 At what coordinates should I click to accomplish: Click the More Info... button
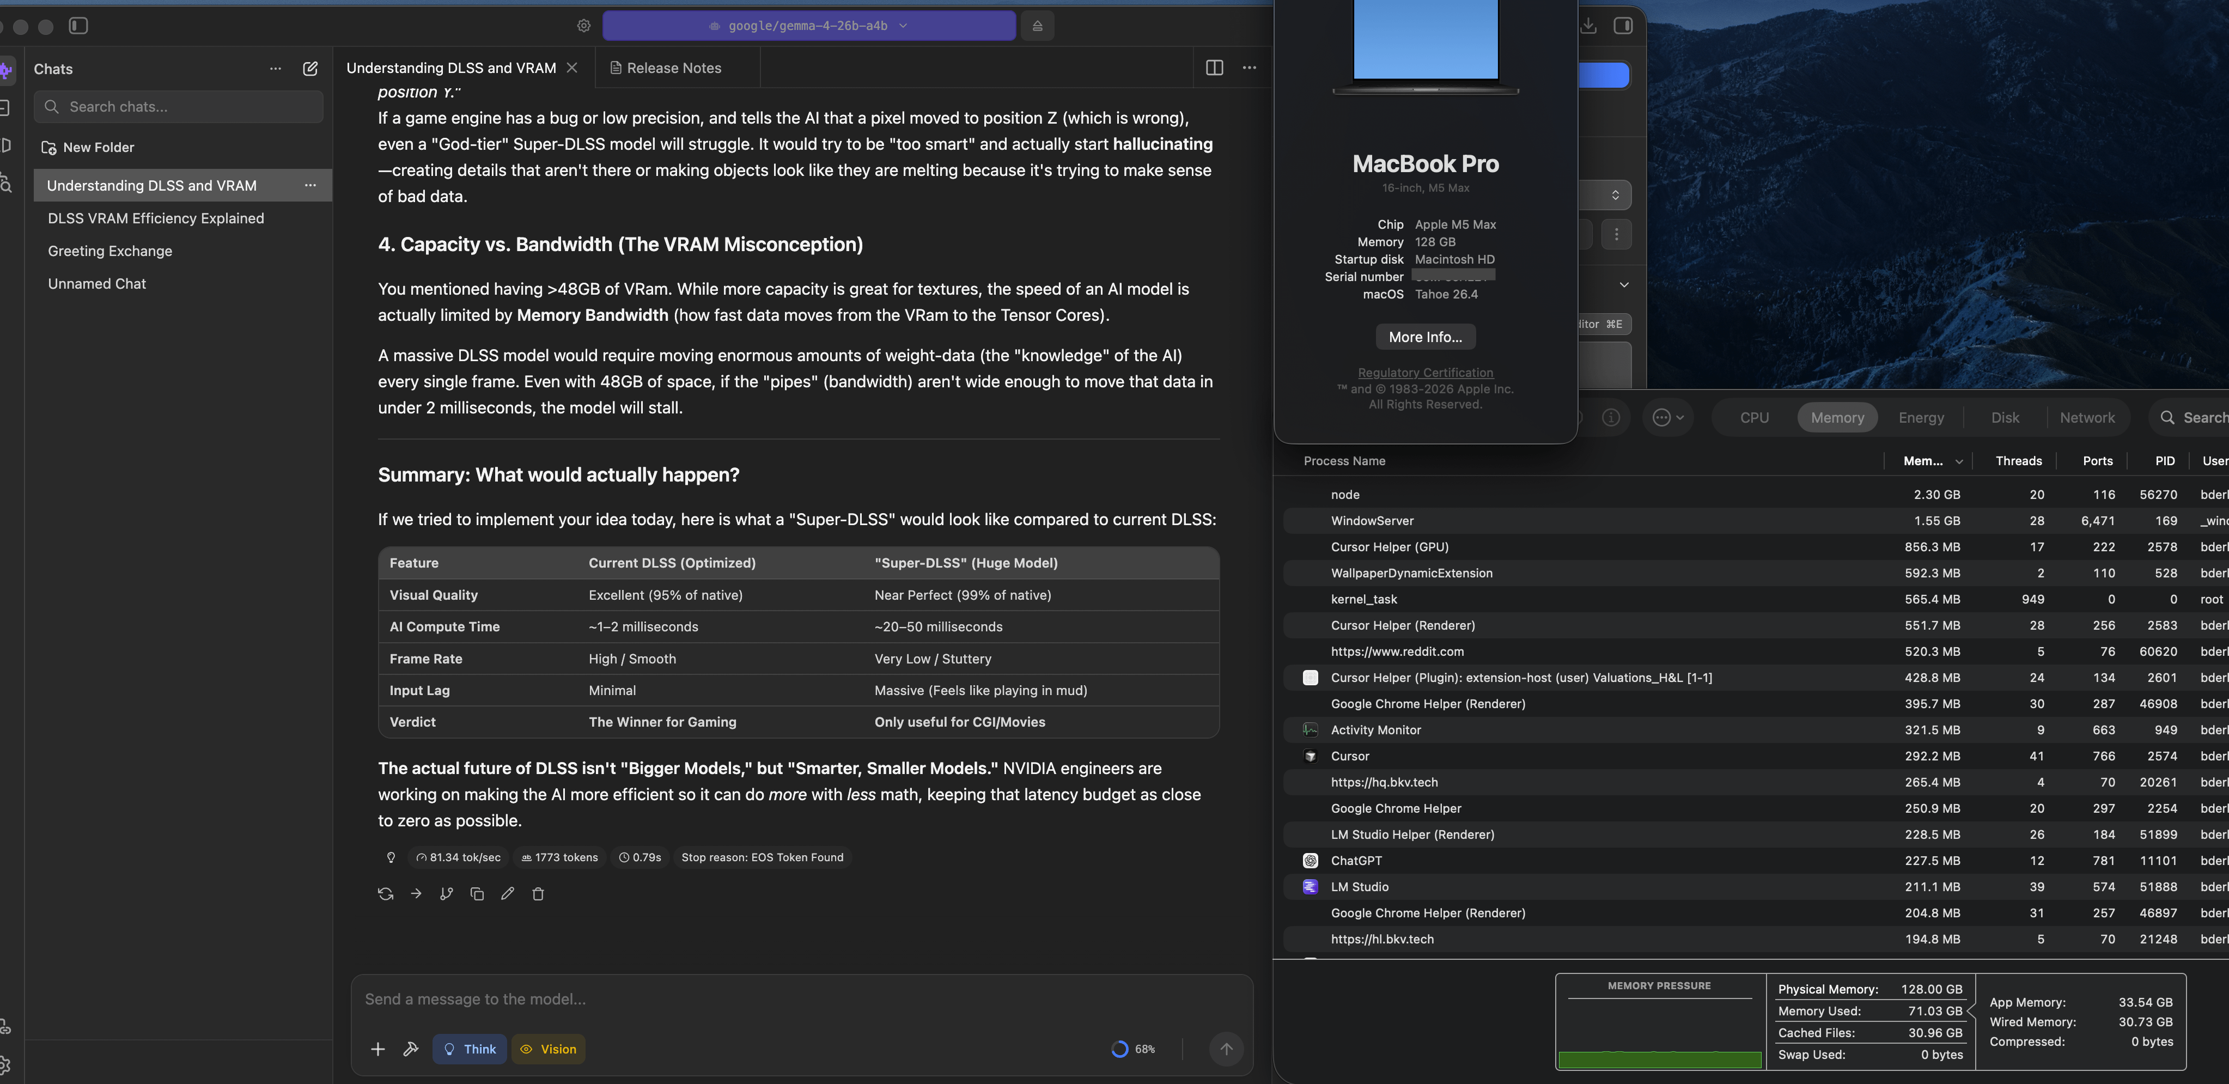[x=1425, y=337]
